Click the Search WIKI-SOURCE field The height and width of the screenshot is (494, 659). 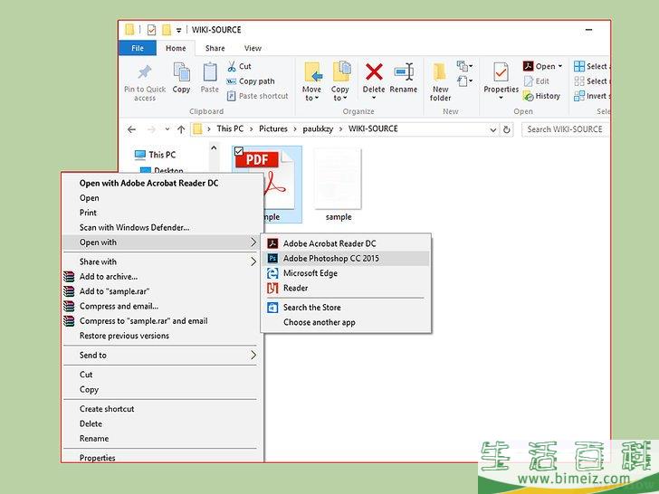pos(565,129)
